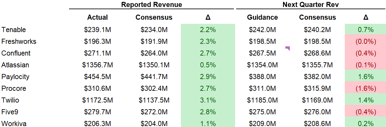Select the Twilio row label
Image resolution: width=386 pixels, height=127 pixels.
point(10,100)
